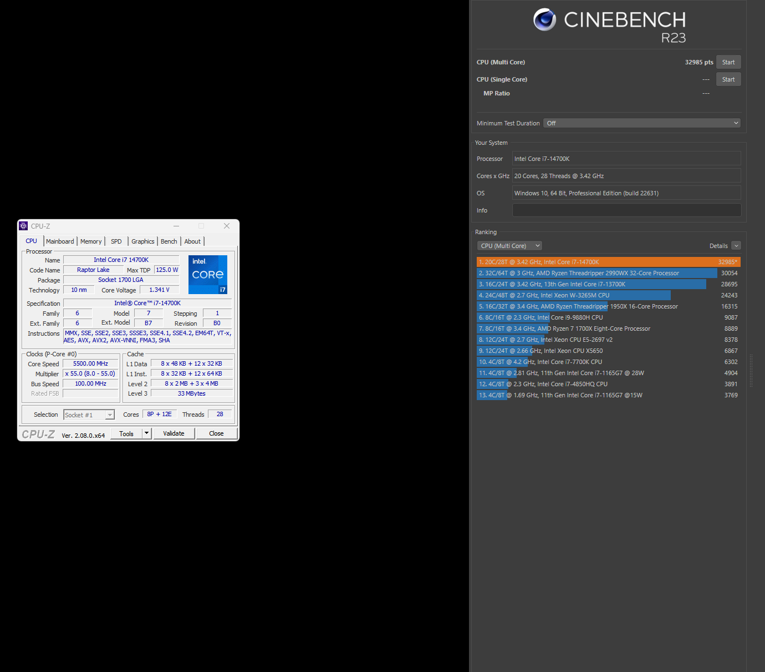Select ranking entry Core i9-9880H
765x672 pixels.
point(609,317)
